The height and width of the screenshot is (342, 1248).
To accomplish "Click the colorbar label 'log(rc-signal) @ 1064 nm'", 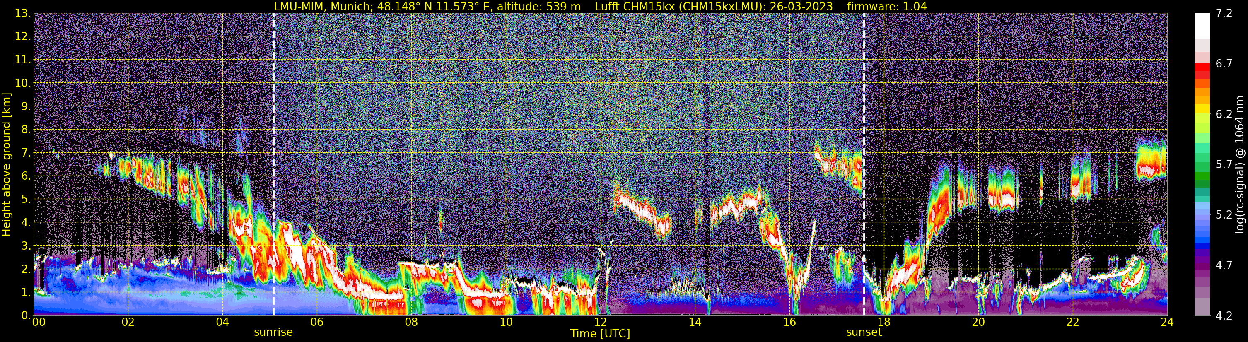I will point(1239,164).
